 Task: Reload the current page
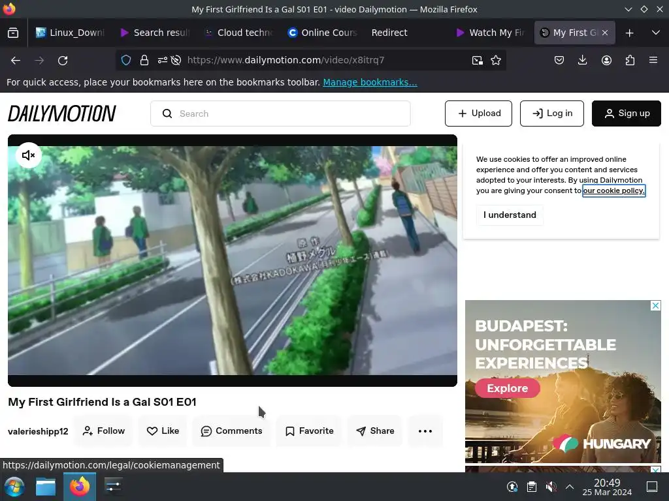pyautogui.click(x=63, y=61)
